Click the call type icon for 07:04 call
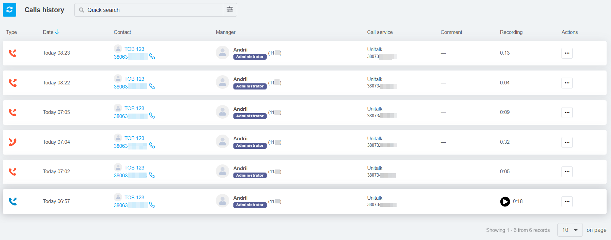611x240 pixels. click(x=13, y=142)
